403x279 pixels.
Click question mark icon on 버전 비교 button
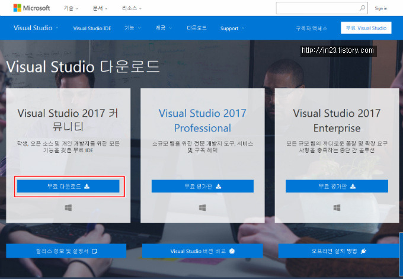pos(232,251)
